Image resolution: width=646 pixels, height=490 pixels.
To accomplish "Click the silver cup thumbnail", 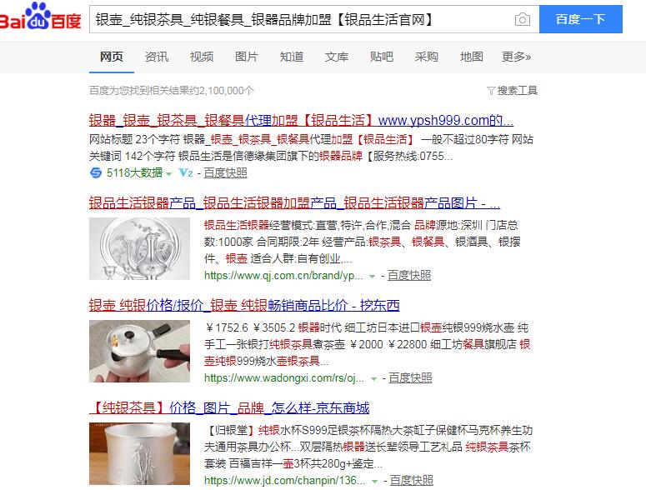I will coord(140,454).
